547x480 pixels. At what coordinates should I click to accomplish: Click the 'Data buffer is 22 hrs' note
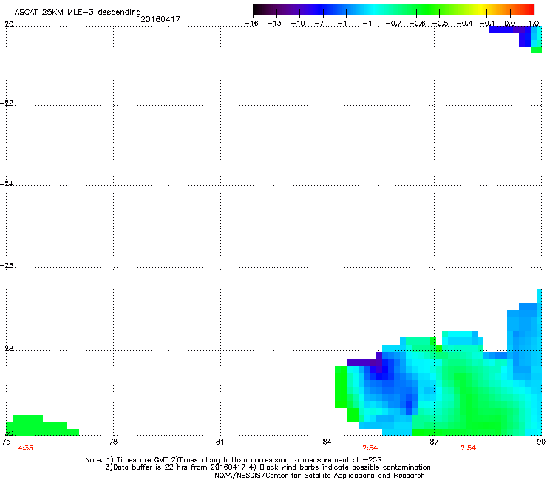click(268, 467)
